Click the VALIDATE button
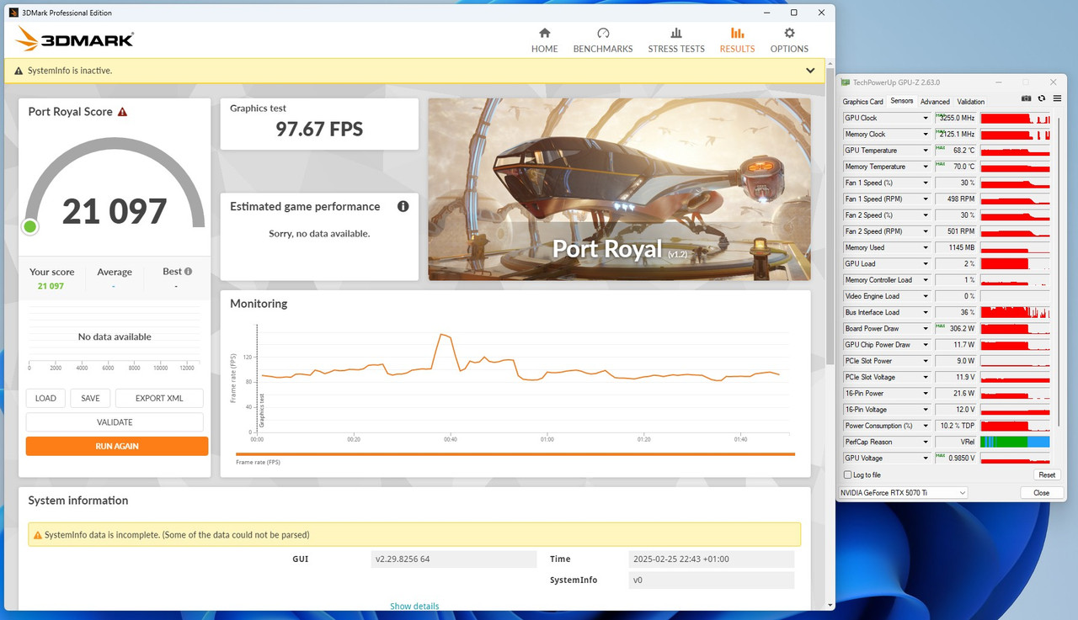This screenshot has height=620, width=1078. click(x=115, y=422)
